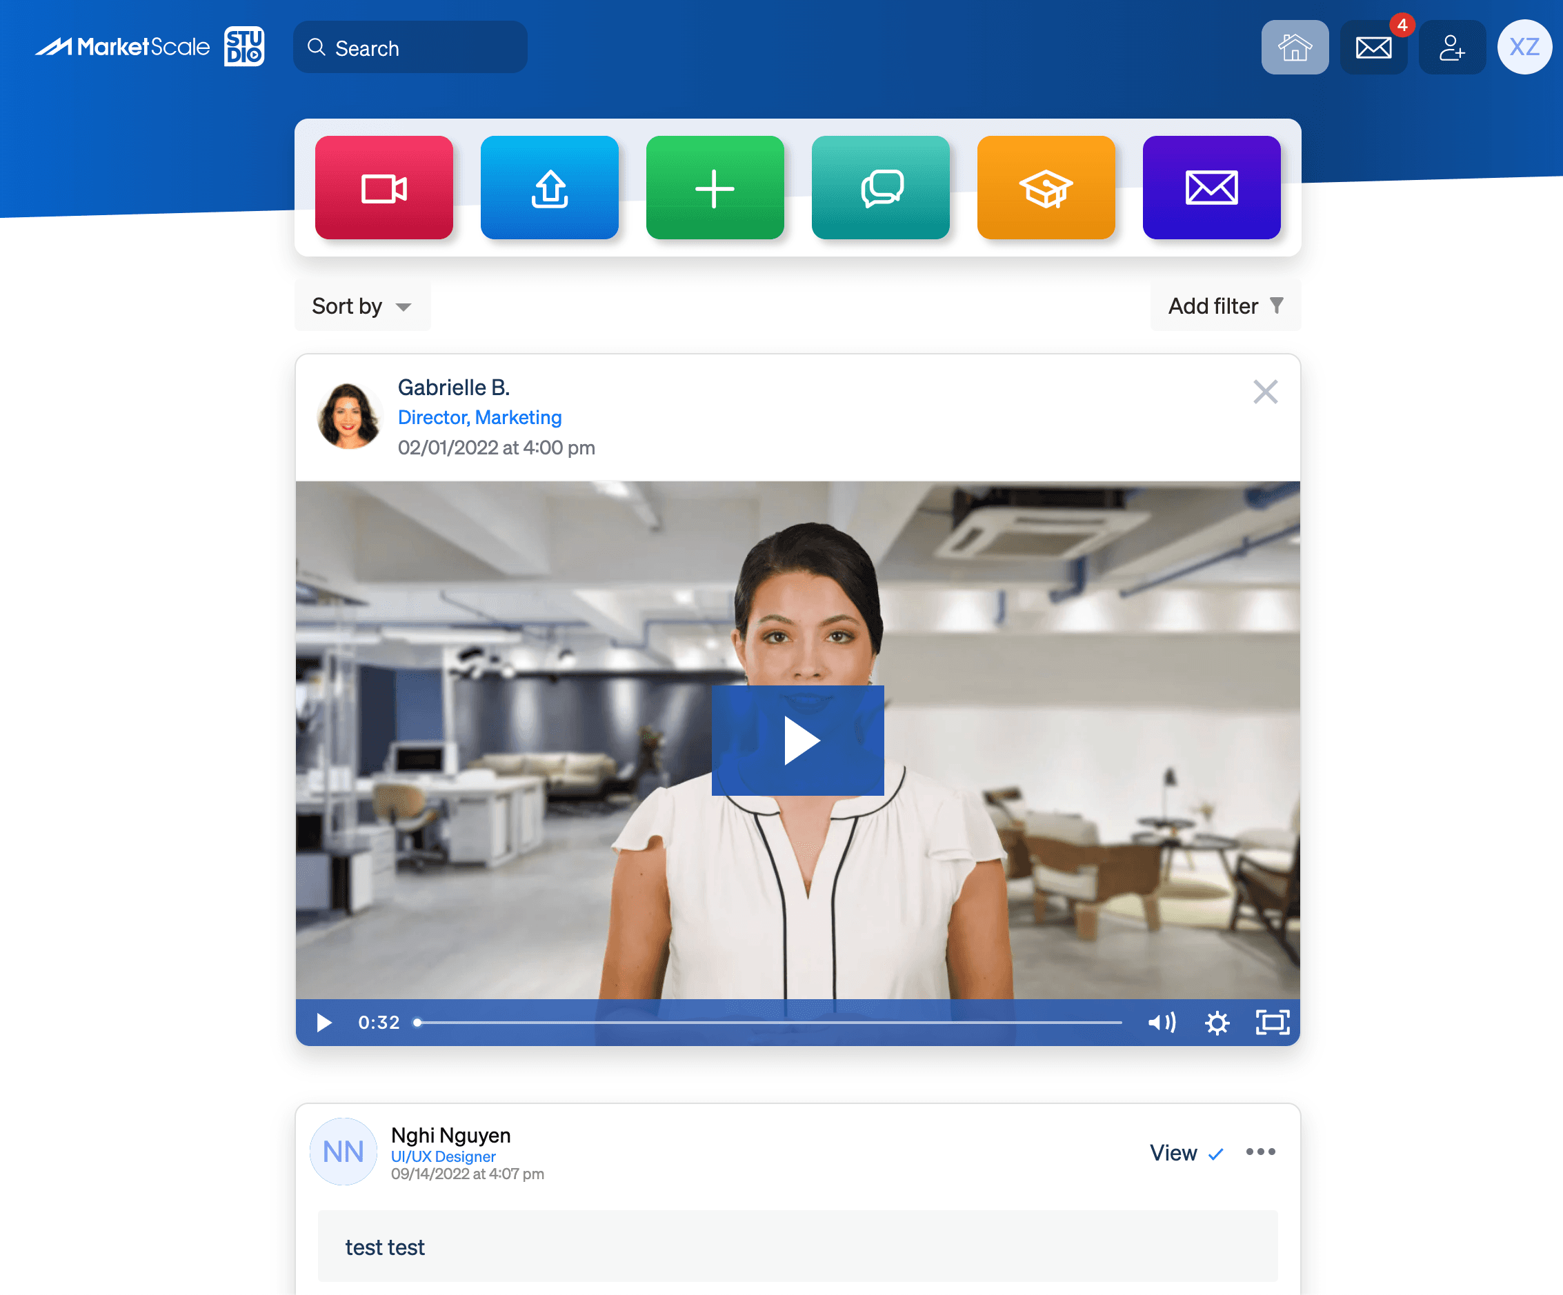Open the orange graduation cap tile

click(1046, 188)
